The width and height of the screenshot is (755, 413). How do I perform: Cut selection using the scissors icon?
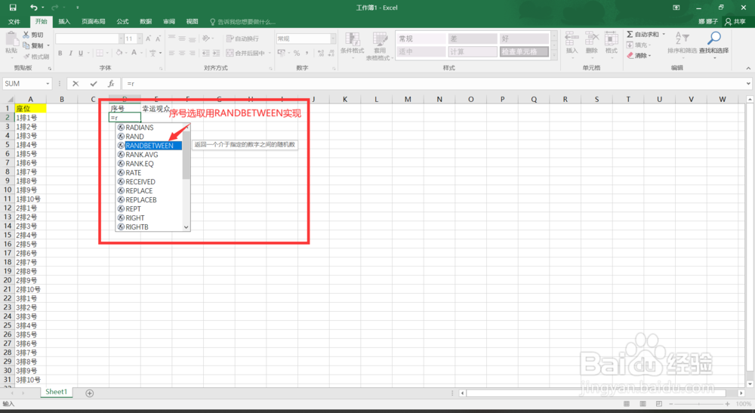pyautogui.click(x=26, y=35)
